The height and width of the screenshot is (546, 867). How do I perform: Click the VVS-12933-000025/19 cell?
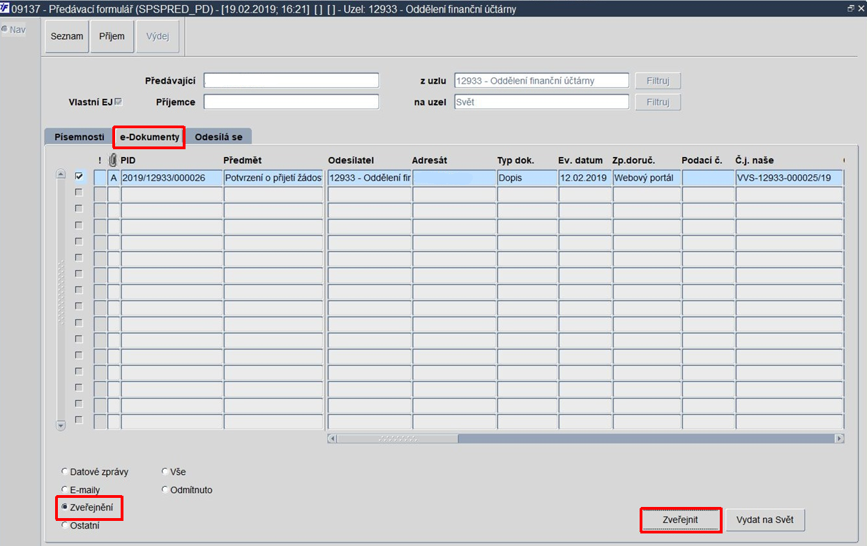click(x=790, y=178)
